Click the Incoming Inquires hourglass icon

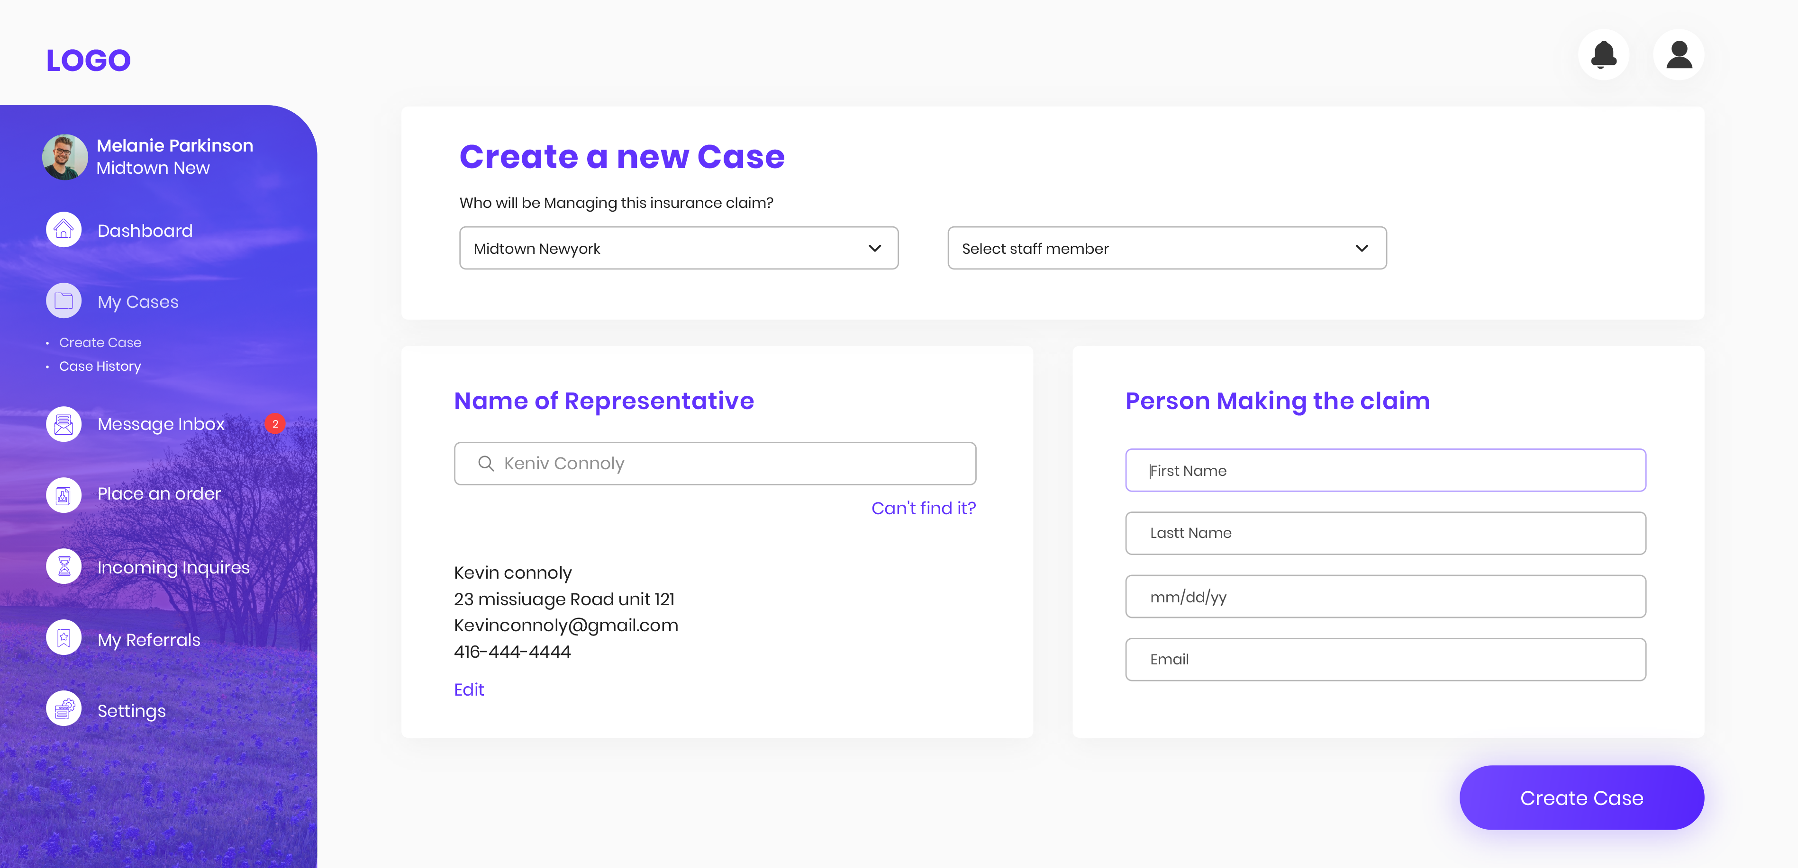click(x=64, y=566)
